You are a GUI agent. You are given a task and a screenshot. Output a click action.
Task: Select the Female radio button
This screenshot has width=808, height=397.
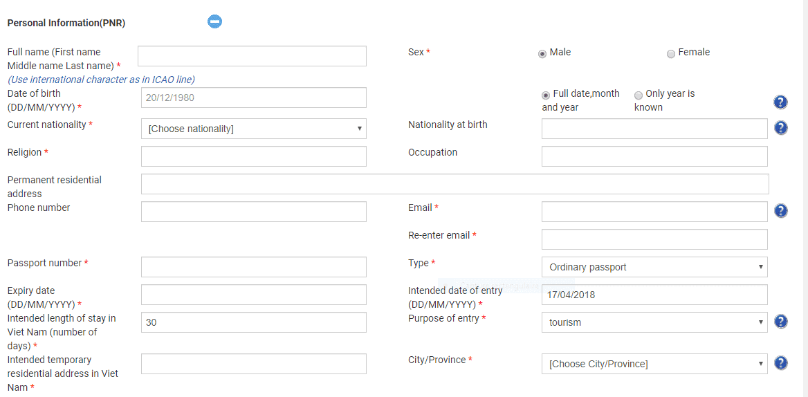pyautogui.click(x=670, y=53)
